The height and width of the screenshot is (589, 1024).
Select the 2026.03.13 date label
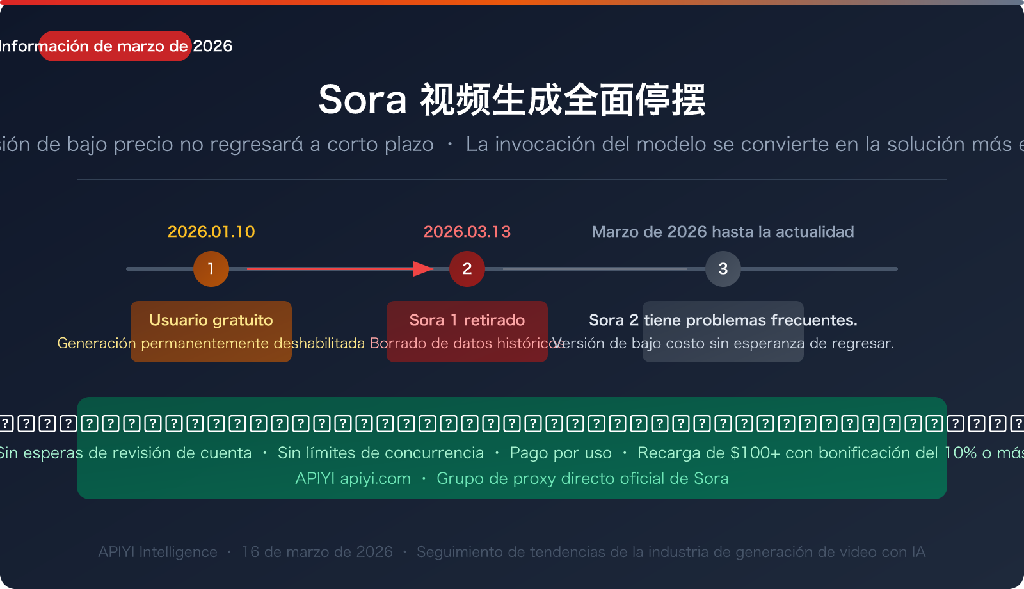(467, 232)
